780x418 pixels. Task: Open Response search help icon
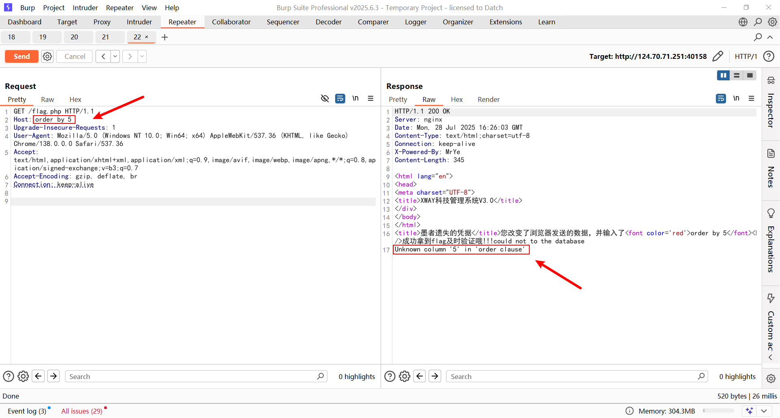click(x=390, y=376)
